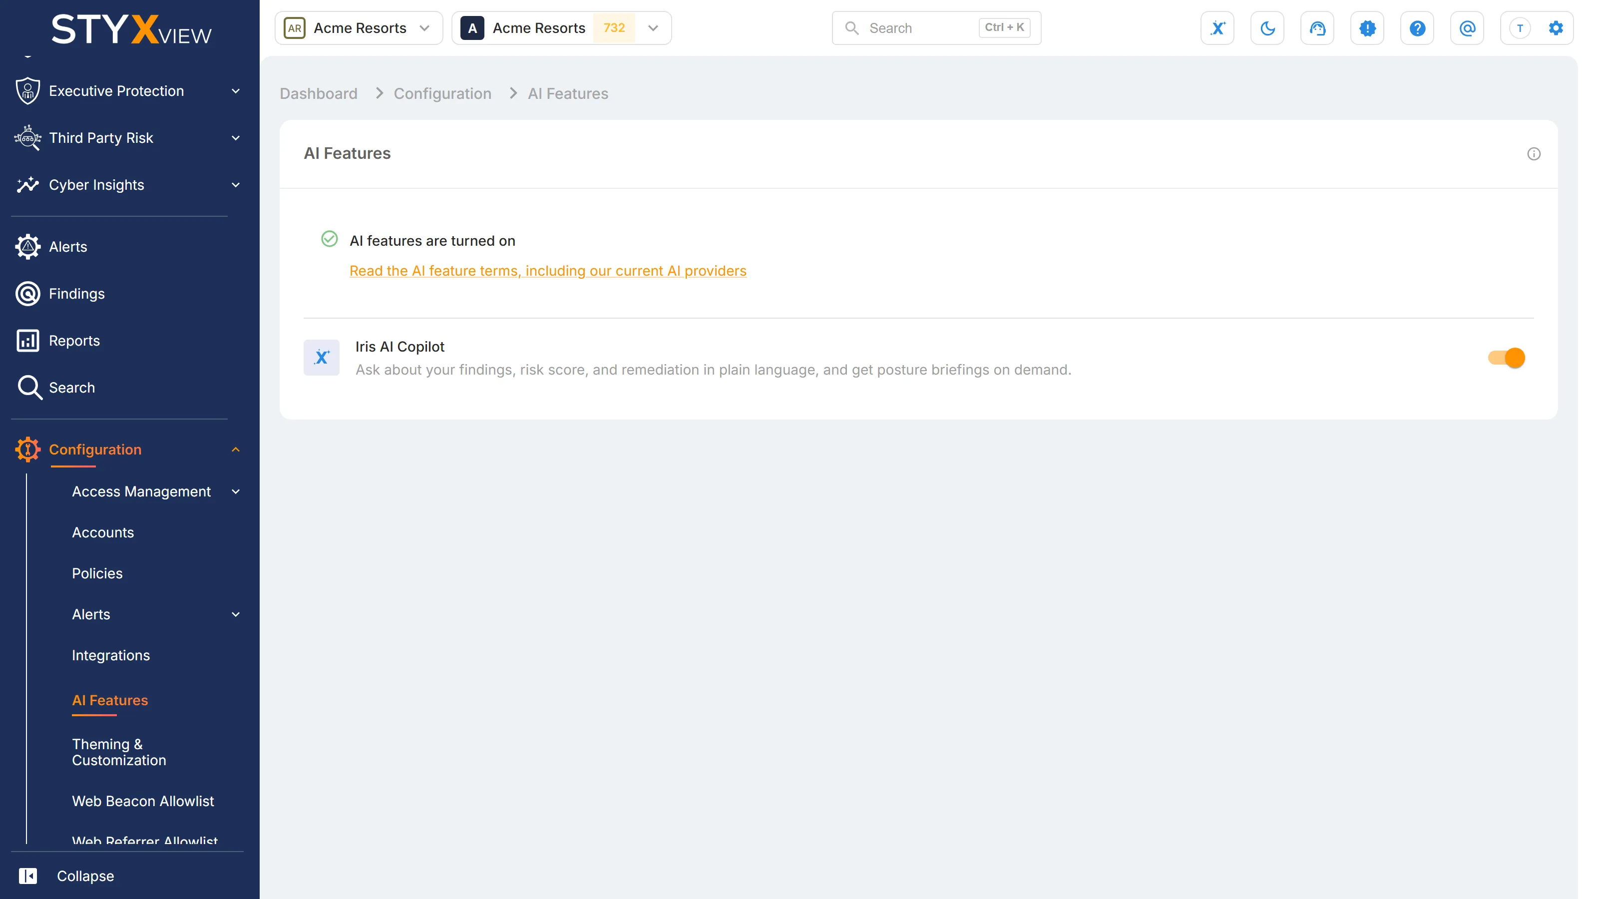Click the magnifier icon in search box
Image resolution: width=1598 pixels, height=899 pixels.
coord(852,28)
